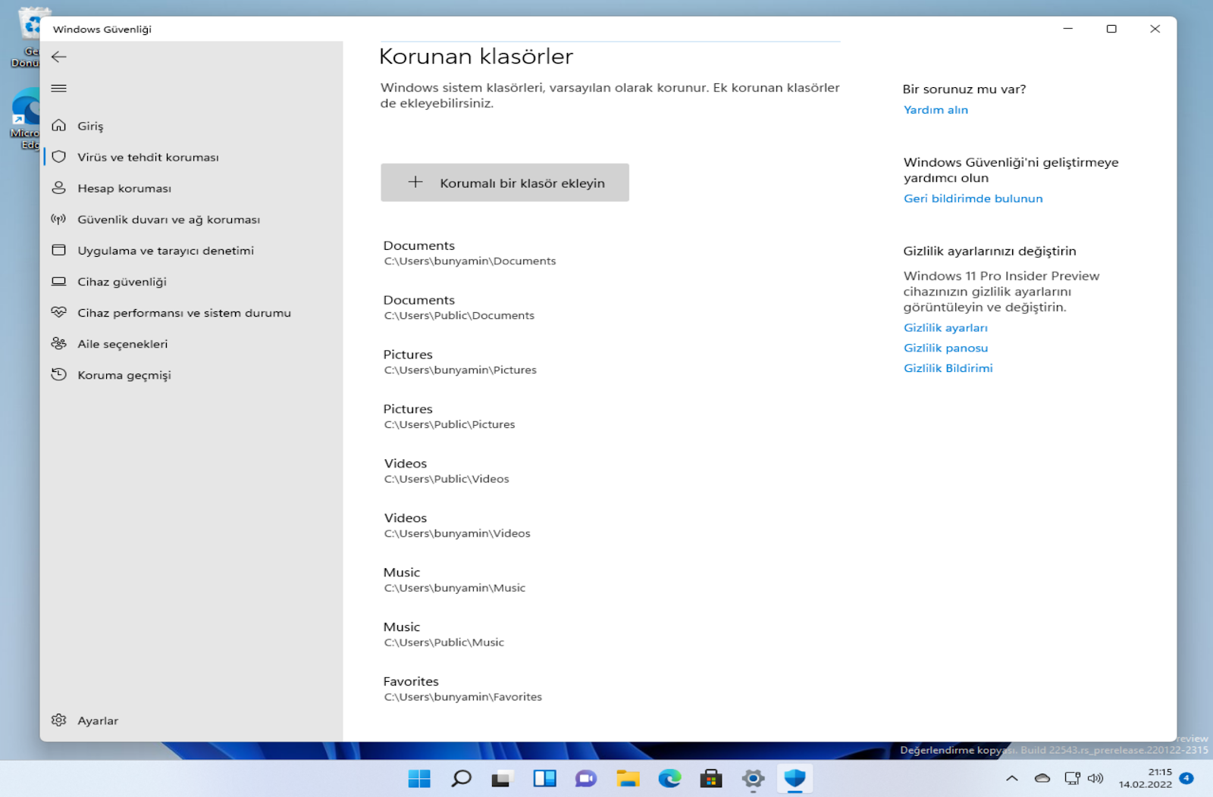The width and height of the screenshot is (1213, 797).
Task: Open notification center badge
Action: pos(1186,778)
